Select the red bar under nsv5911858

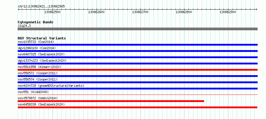point(137,70)
